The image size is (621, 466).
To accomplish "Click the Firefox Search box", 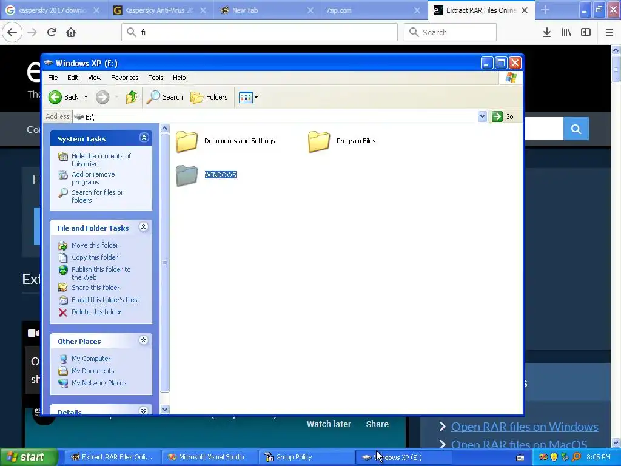I will (x=450, y=32).
